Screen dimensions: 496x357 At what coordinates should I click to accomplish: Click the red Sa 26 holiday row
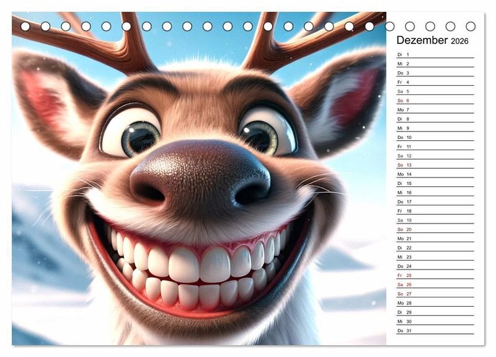435,284
